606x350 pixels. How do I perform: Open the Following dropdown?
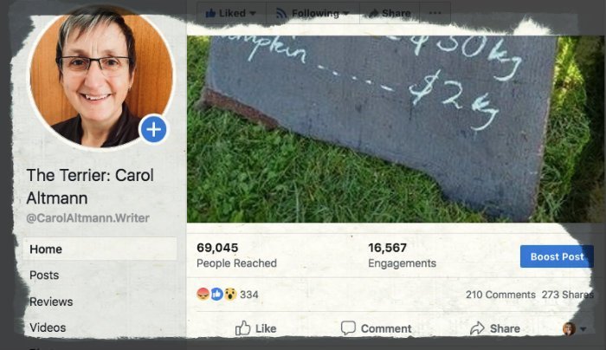point(313,13)
